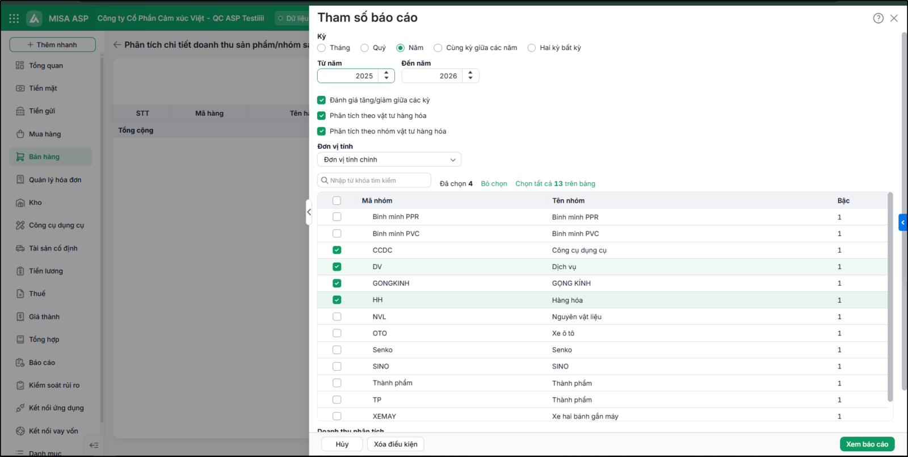Click the Tiền gửi bank icon
The width and height of the screenshot is (908, 457).
coord(20,111)
